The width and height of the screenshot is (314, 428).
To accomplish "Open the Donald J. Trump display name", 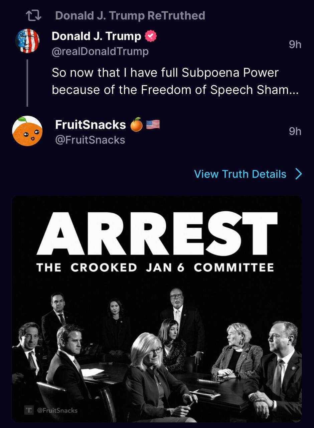I will point(96,36).
